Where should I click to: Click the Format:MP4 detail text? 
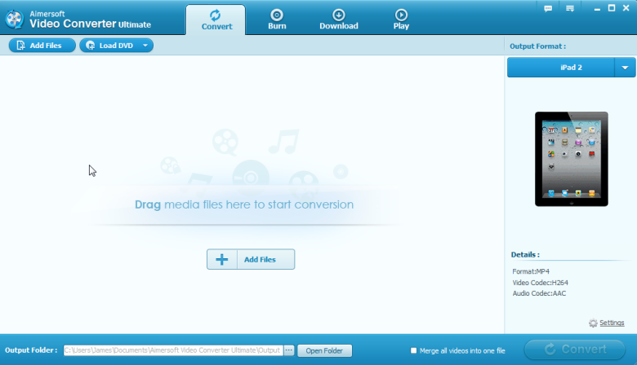point(531,271)
